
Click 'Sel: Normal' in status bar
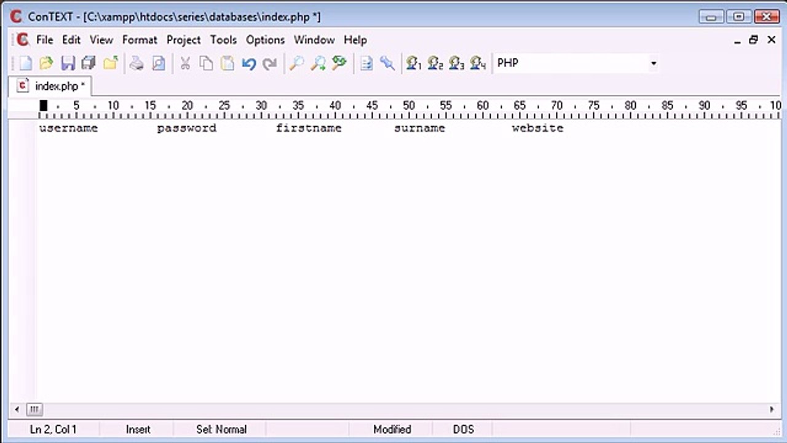pos(221,429)
